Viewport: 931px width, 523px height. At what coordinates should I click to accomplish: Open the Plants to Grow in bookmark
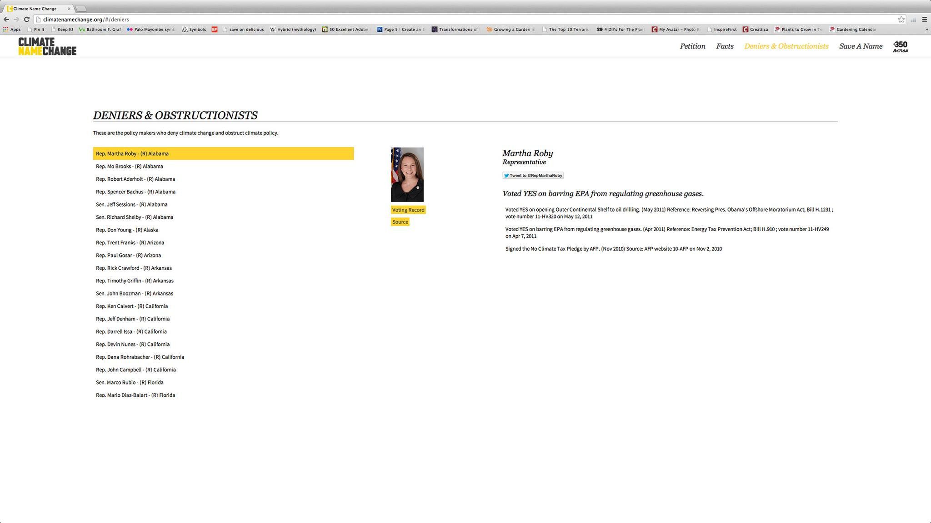pos(798,30)
